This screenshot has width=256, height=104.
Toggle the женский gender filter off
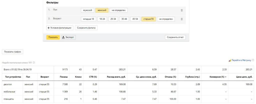pos(102,10)
